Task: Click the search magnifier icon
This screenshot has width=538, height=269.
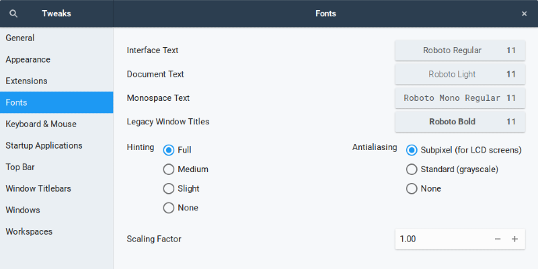Action: (x=13, y=13)
